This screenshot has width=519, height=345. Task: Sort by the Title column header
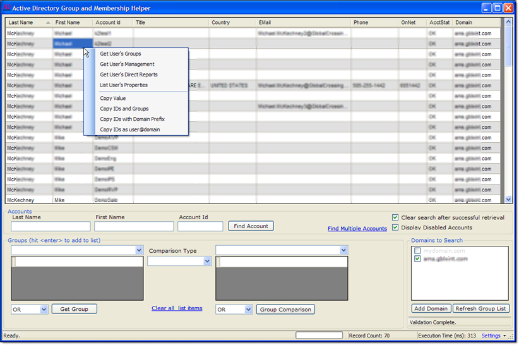pos(171,23)
